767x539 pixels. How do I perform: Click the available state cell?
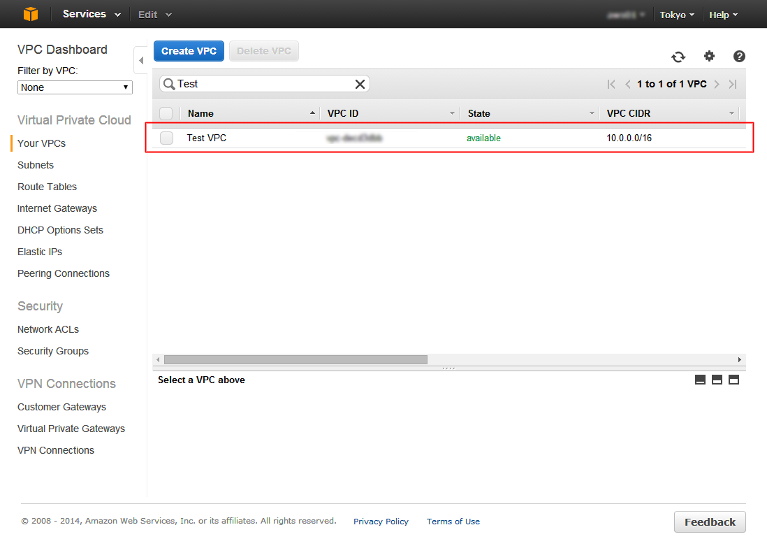point(483,138)
